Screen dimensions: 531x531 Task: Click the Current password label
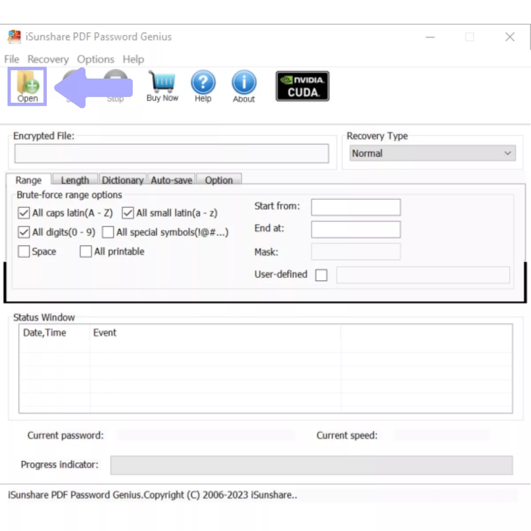click(x=65, y=435)
